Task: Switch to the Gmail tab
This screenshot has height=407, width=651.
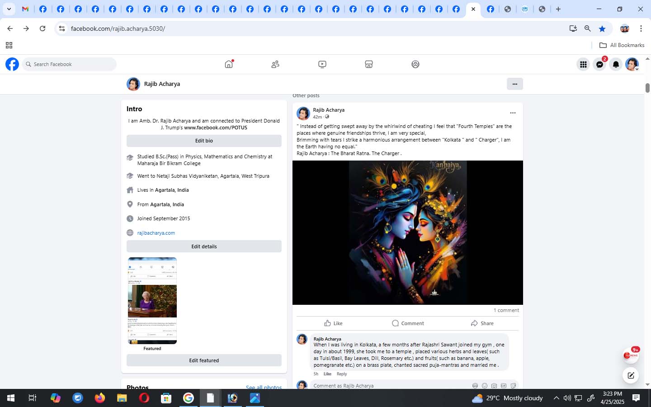Action: 26,9
